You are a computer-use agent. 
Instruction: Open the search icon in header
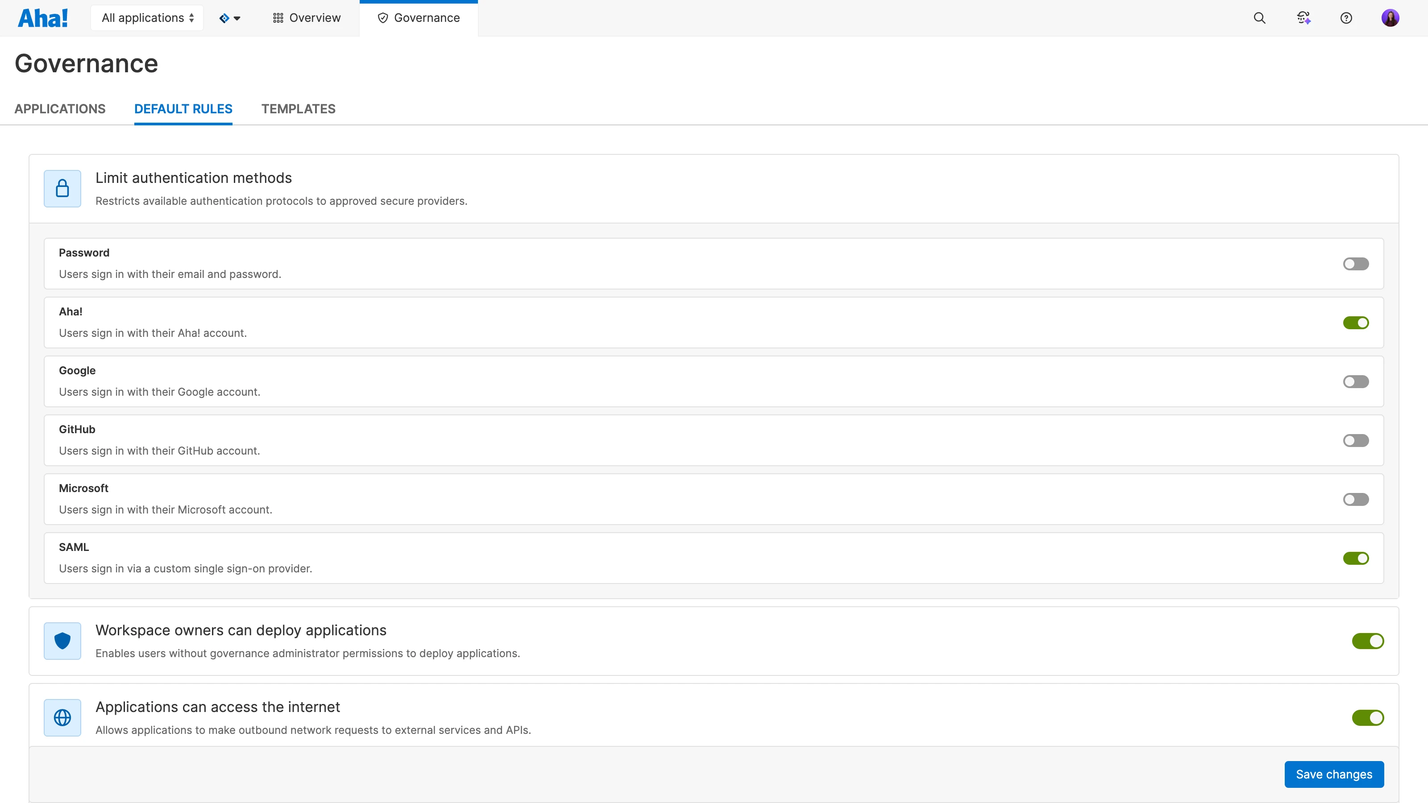coord(1259,18)
